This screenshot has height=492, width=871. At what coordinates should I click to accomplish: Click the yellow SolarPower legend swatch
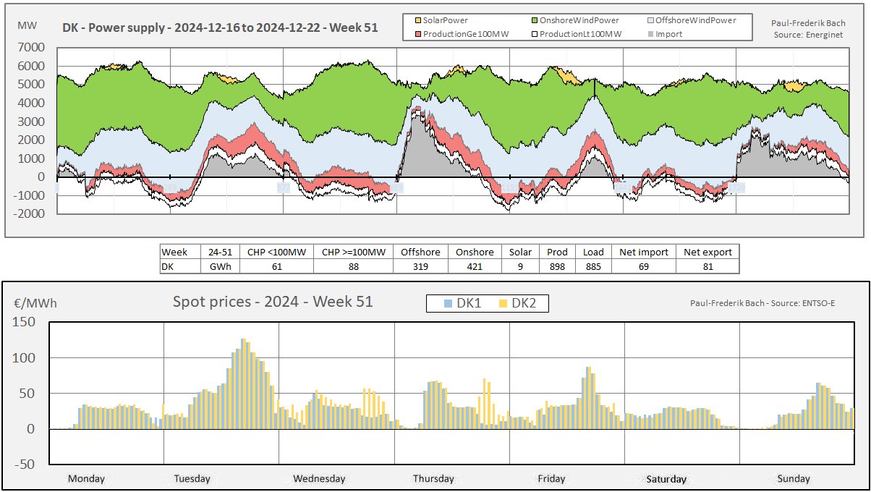[419, 20]
